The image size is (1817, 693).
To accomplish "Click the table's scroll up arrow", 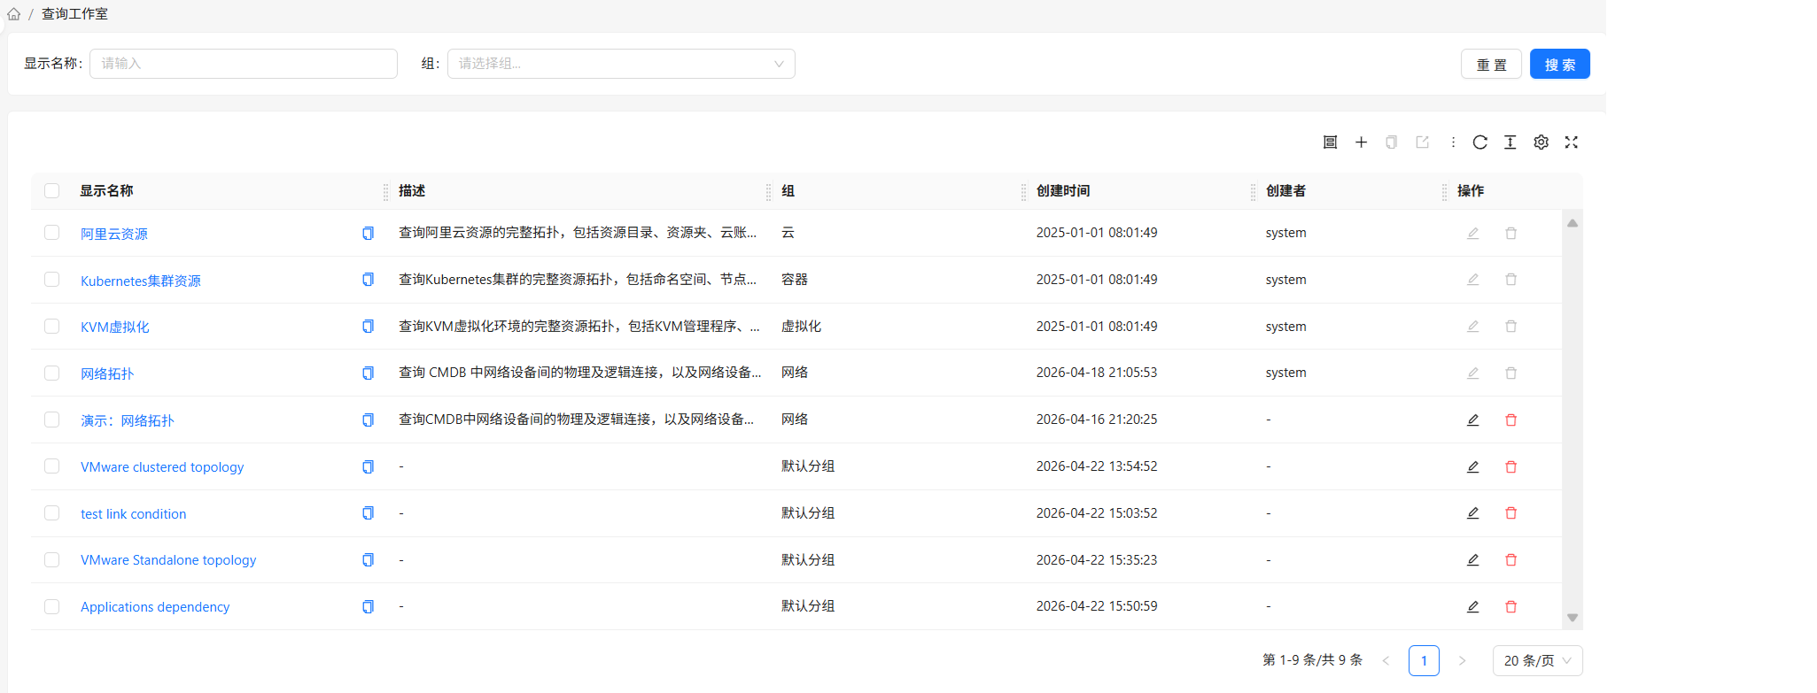I will [x=1572, y=223].
